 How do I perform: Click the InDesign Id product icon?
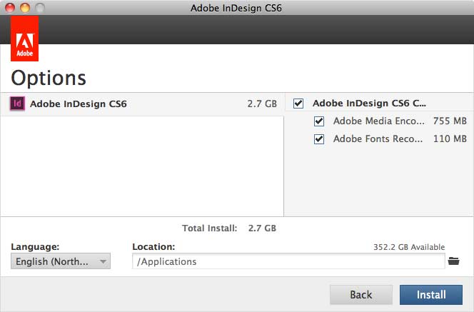pyautogui.click(x=17, y=104)
